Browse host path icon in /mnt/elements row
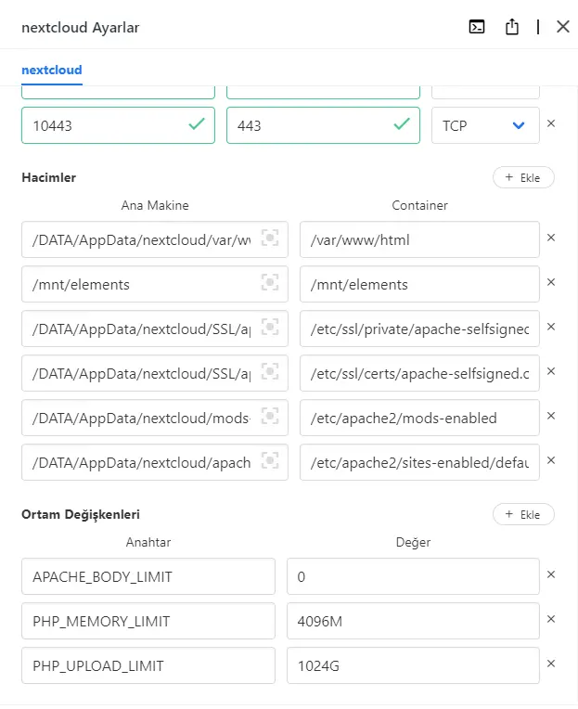The image size is (578, 709). (270, 283)
